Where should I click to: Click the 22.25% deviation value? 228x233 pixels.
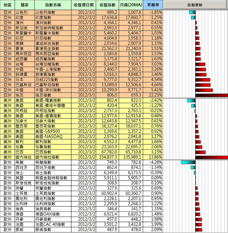click(x=153, y=95)
